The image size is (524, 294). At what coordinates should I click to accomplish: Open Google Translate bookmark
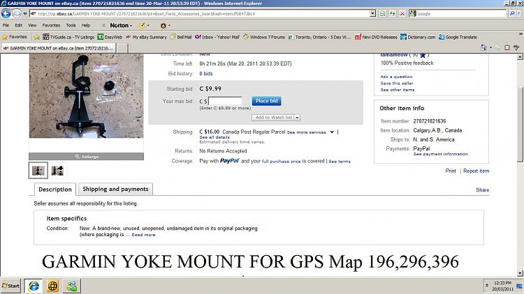tap(458, 37)
